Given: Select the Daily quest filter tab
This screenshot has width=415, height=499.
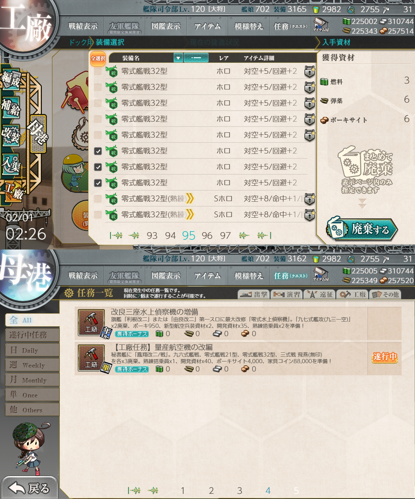Looking at the screenshot, I should [32, 350].
